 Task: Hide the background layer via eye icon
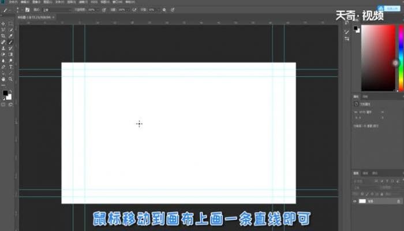tap(355, 201)
